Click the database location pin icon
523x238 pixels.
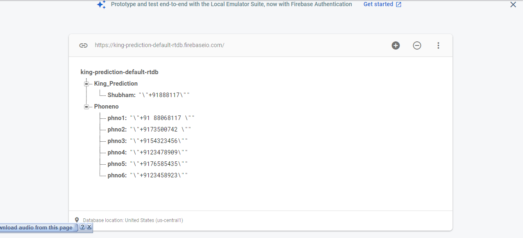click(x=77, y=220)
